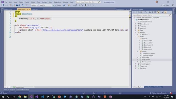Switch to the Team Explorer tab
The width and height of the screenshot is (176, 99).
[x=149, y=87]
